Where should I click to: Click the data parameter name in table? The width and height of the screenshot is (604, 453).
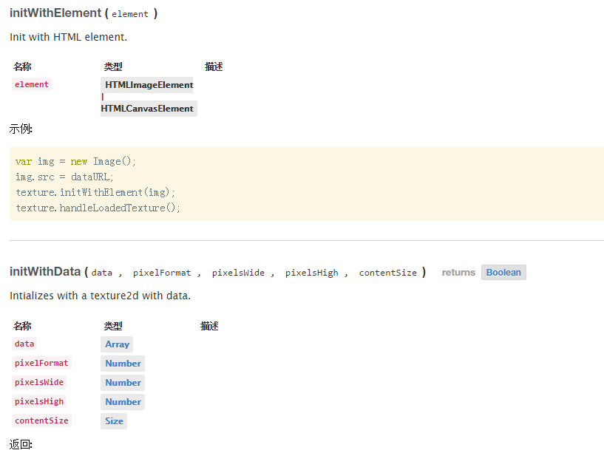coord(24,344)
